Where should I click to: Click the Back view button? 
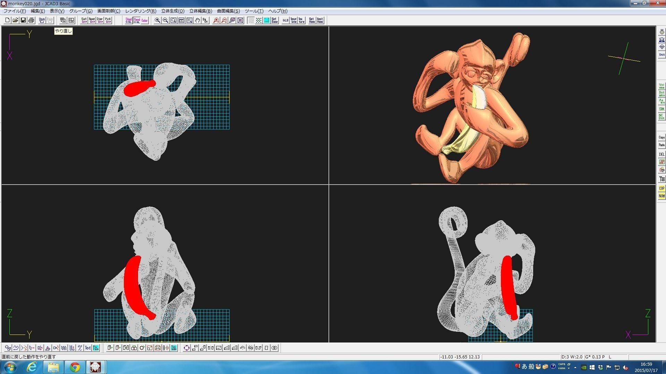205,20
